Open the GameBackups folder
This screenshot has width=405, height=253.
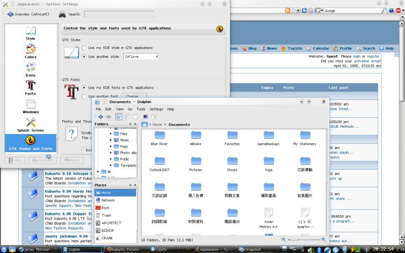268,138
